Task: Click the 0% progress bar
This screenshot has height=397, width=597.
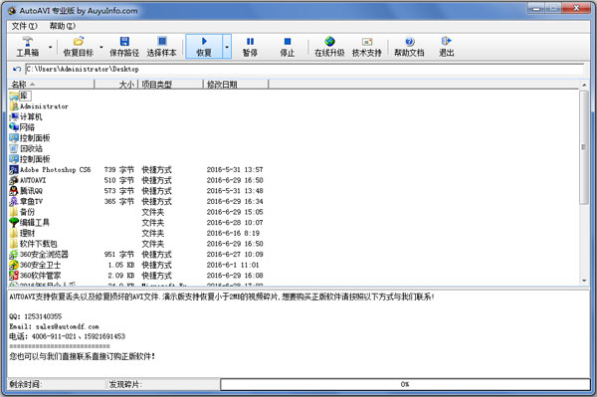Action: 405,384
